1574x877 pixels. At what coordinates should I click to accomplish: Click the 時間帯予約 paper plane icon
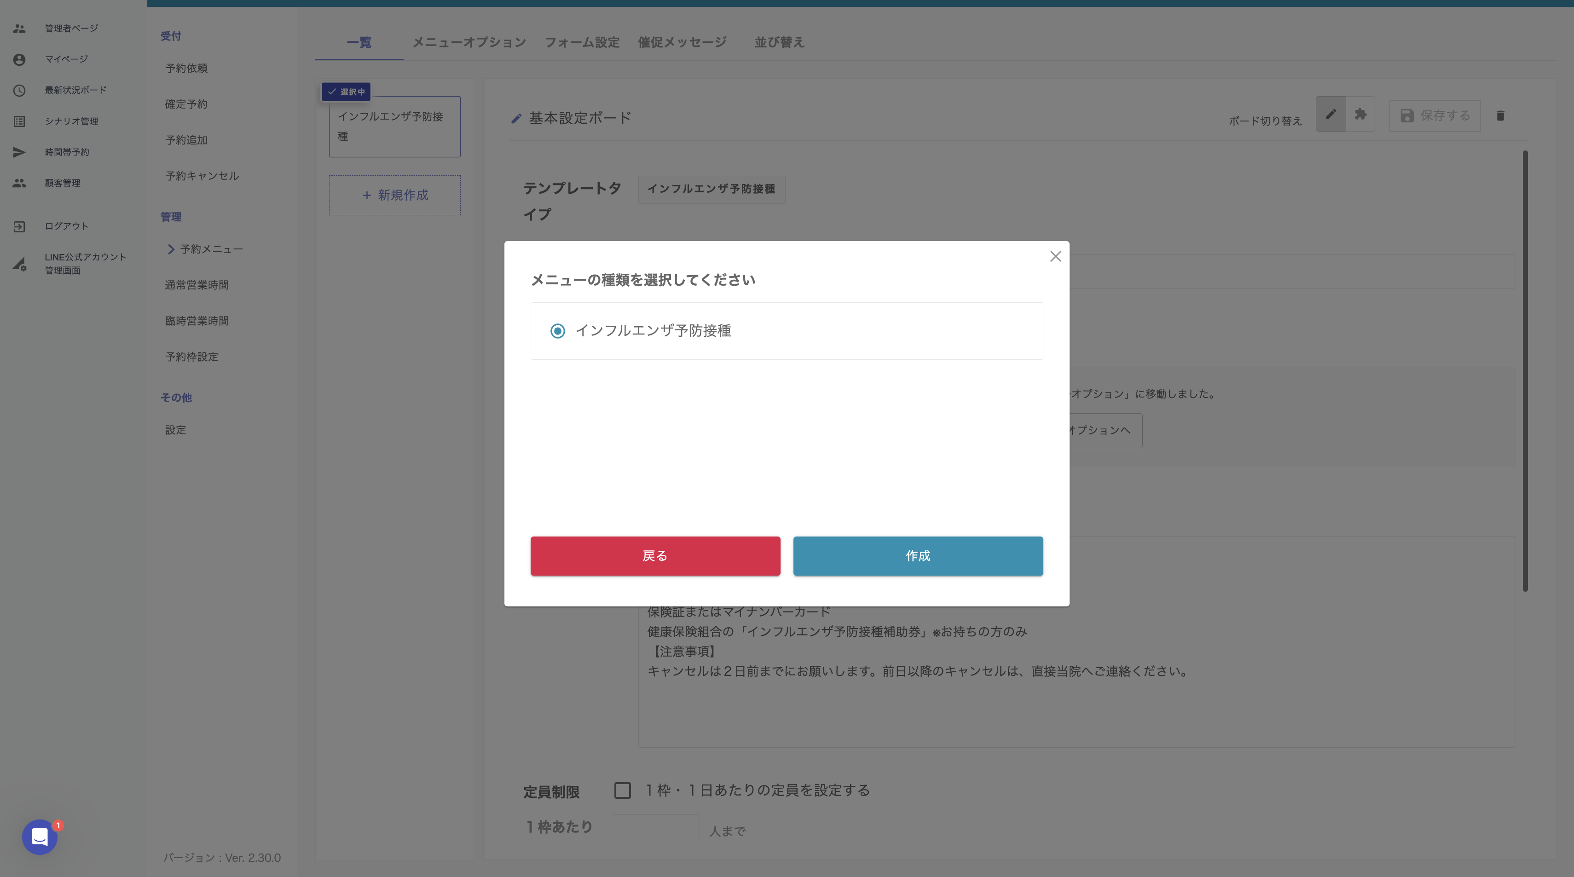pos(19,152)
